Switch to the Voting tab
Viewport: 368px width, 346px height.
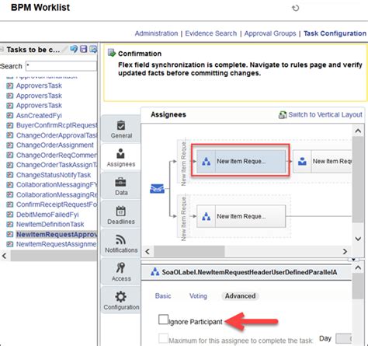click(x=198, y=296)
